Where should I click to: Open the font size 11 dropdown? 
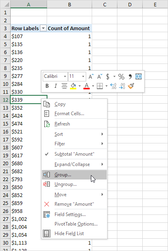(x=83, y=76)
